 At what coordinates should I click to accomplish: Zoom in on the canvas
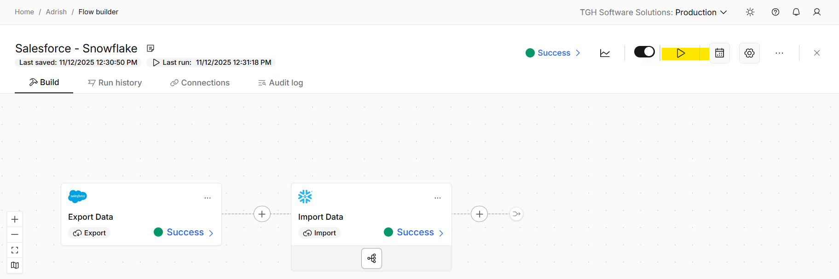15,219
